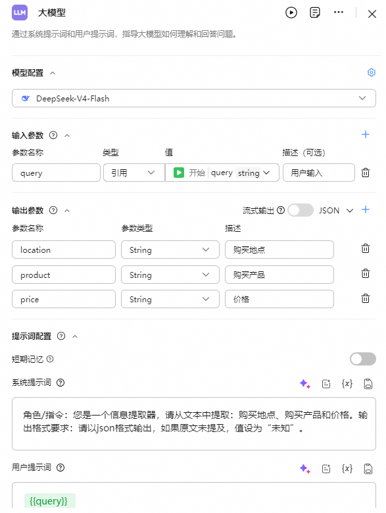Image resolution: width=386 pixels, height=513 pixels.
Task: Add a new output parameter
Action: point(366,209)
